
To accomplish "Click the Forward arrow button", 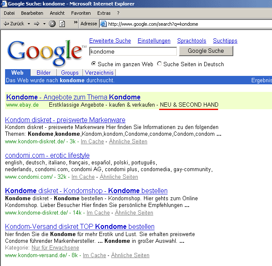I will click(x=37, y=24).
